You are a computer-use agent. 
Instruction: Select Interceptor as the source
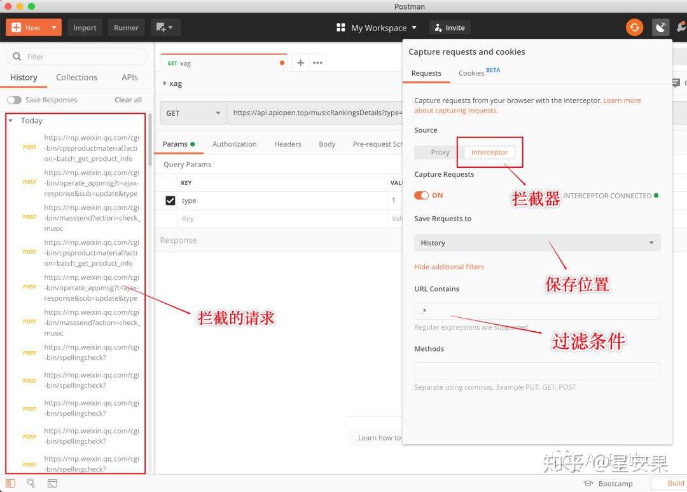click(489, 153)
